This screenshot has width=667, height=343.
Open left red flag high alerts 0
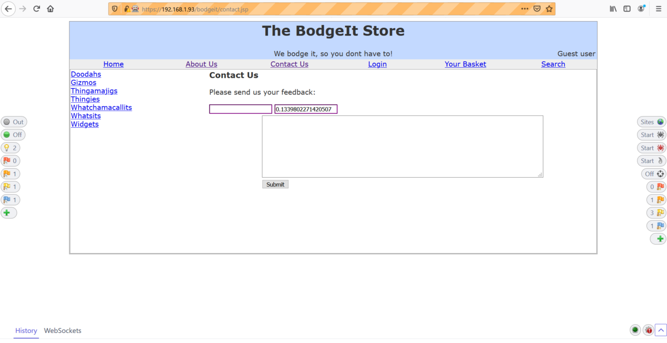coord(11,161)
